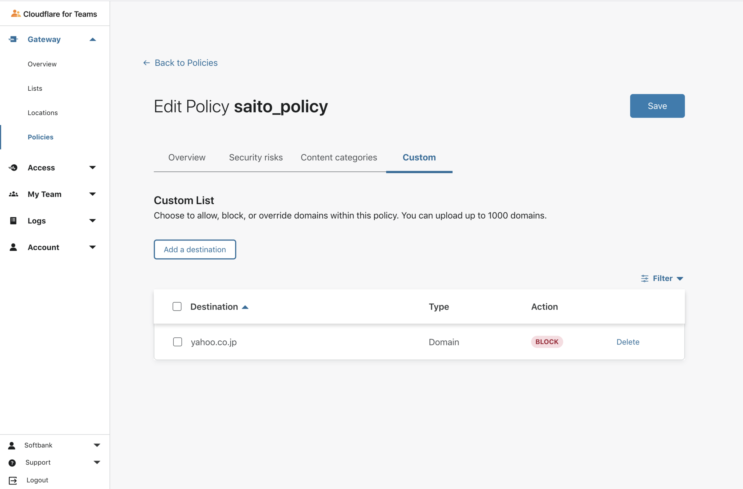This screenshot has height=489, width=743.
Task: Check the select-all Destination checkbox
Action: point(177,306)
